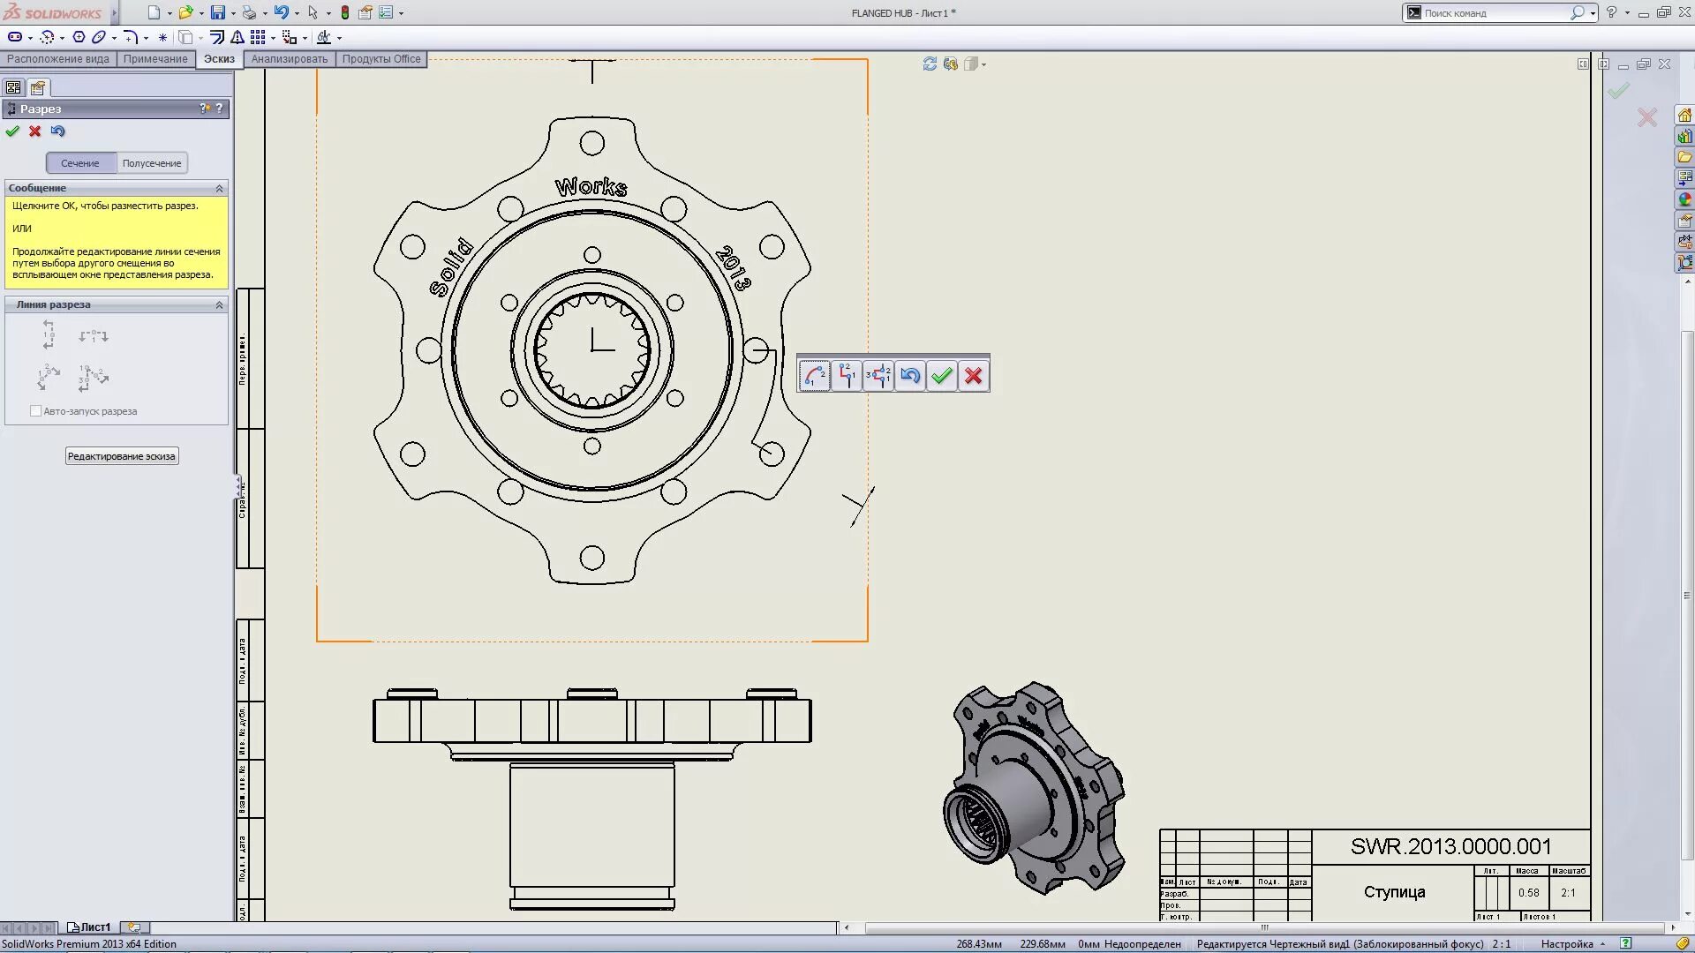Click the Options checklist icon in top toolbar
This screenshot has height=953, width=1695.
386,12
